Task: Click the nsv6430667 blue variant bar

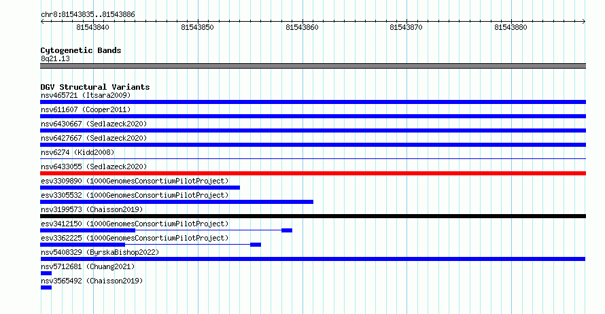Action: click(x=313, y=130)
